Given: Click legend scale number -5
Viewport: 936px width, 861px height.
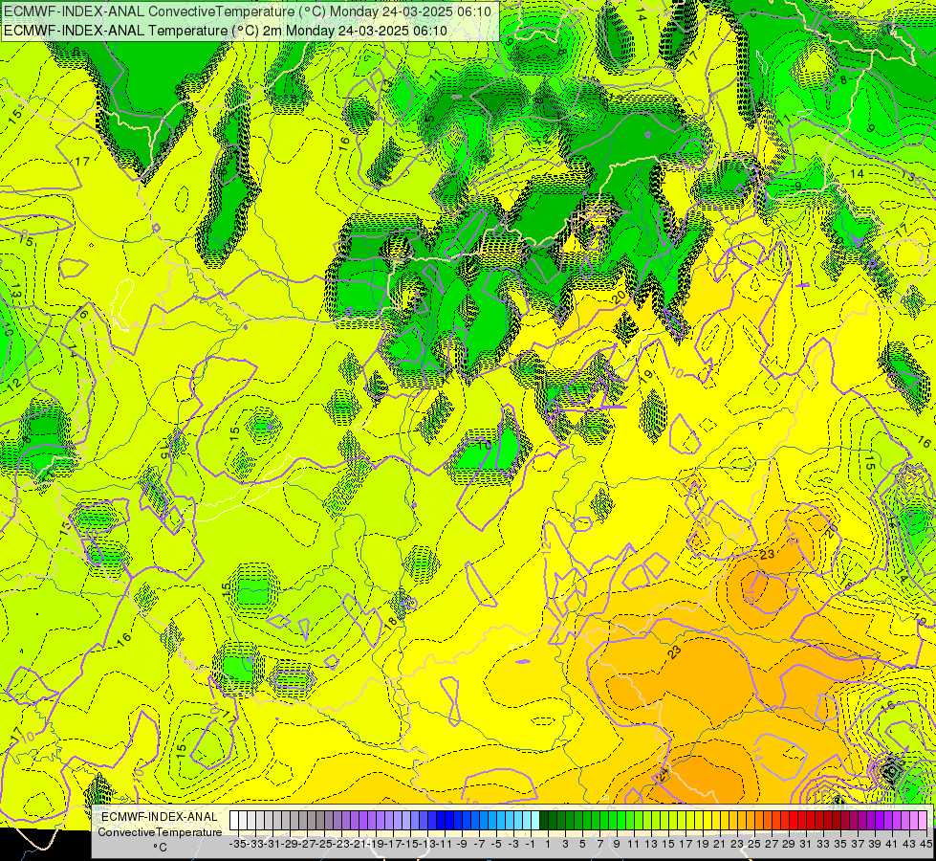Looking at the screenshot, I should 496,844.
